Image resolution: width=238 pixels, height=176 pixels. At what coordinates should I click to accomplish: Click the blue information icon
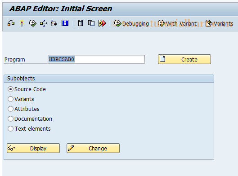pos(65,23)
